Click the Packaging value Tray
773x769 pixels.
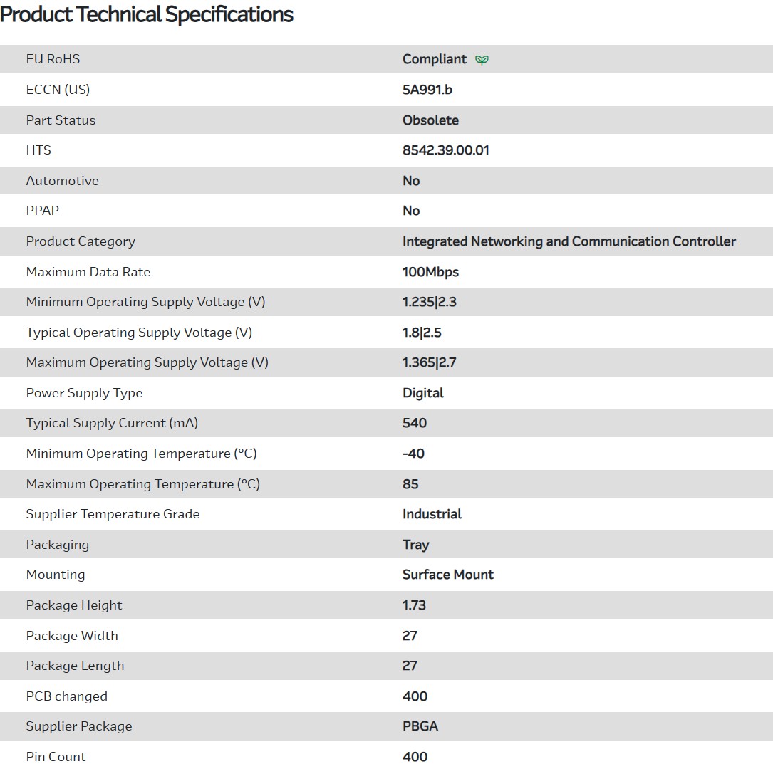(415, 545)
